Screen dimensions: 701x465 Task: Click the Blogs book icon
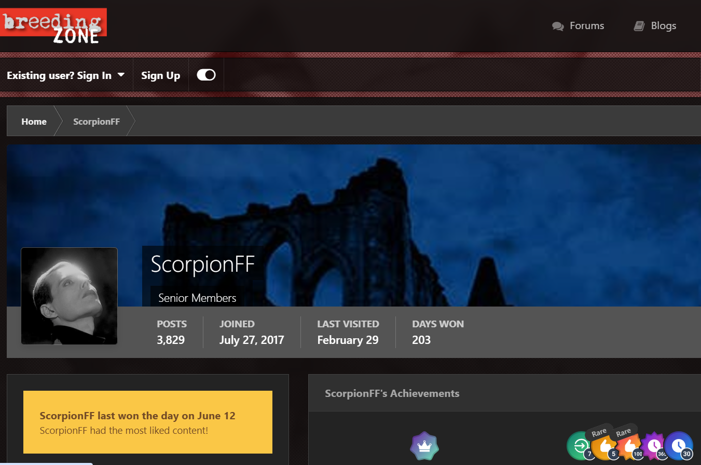[x=639, y=26]
